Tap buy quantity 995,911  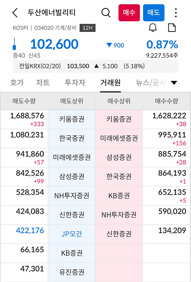pyautogui.click(x=172, y=135)
